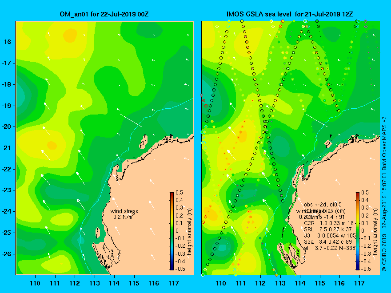Click the C2R statistics row
391x293 pixels.
point(329,223)
